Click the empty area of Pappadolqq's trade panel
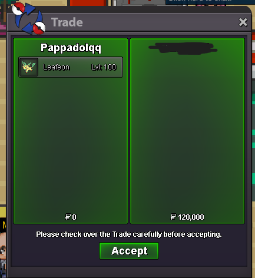This screenshot has height=278, width=255. [71, 145]
